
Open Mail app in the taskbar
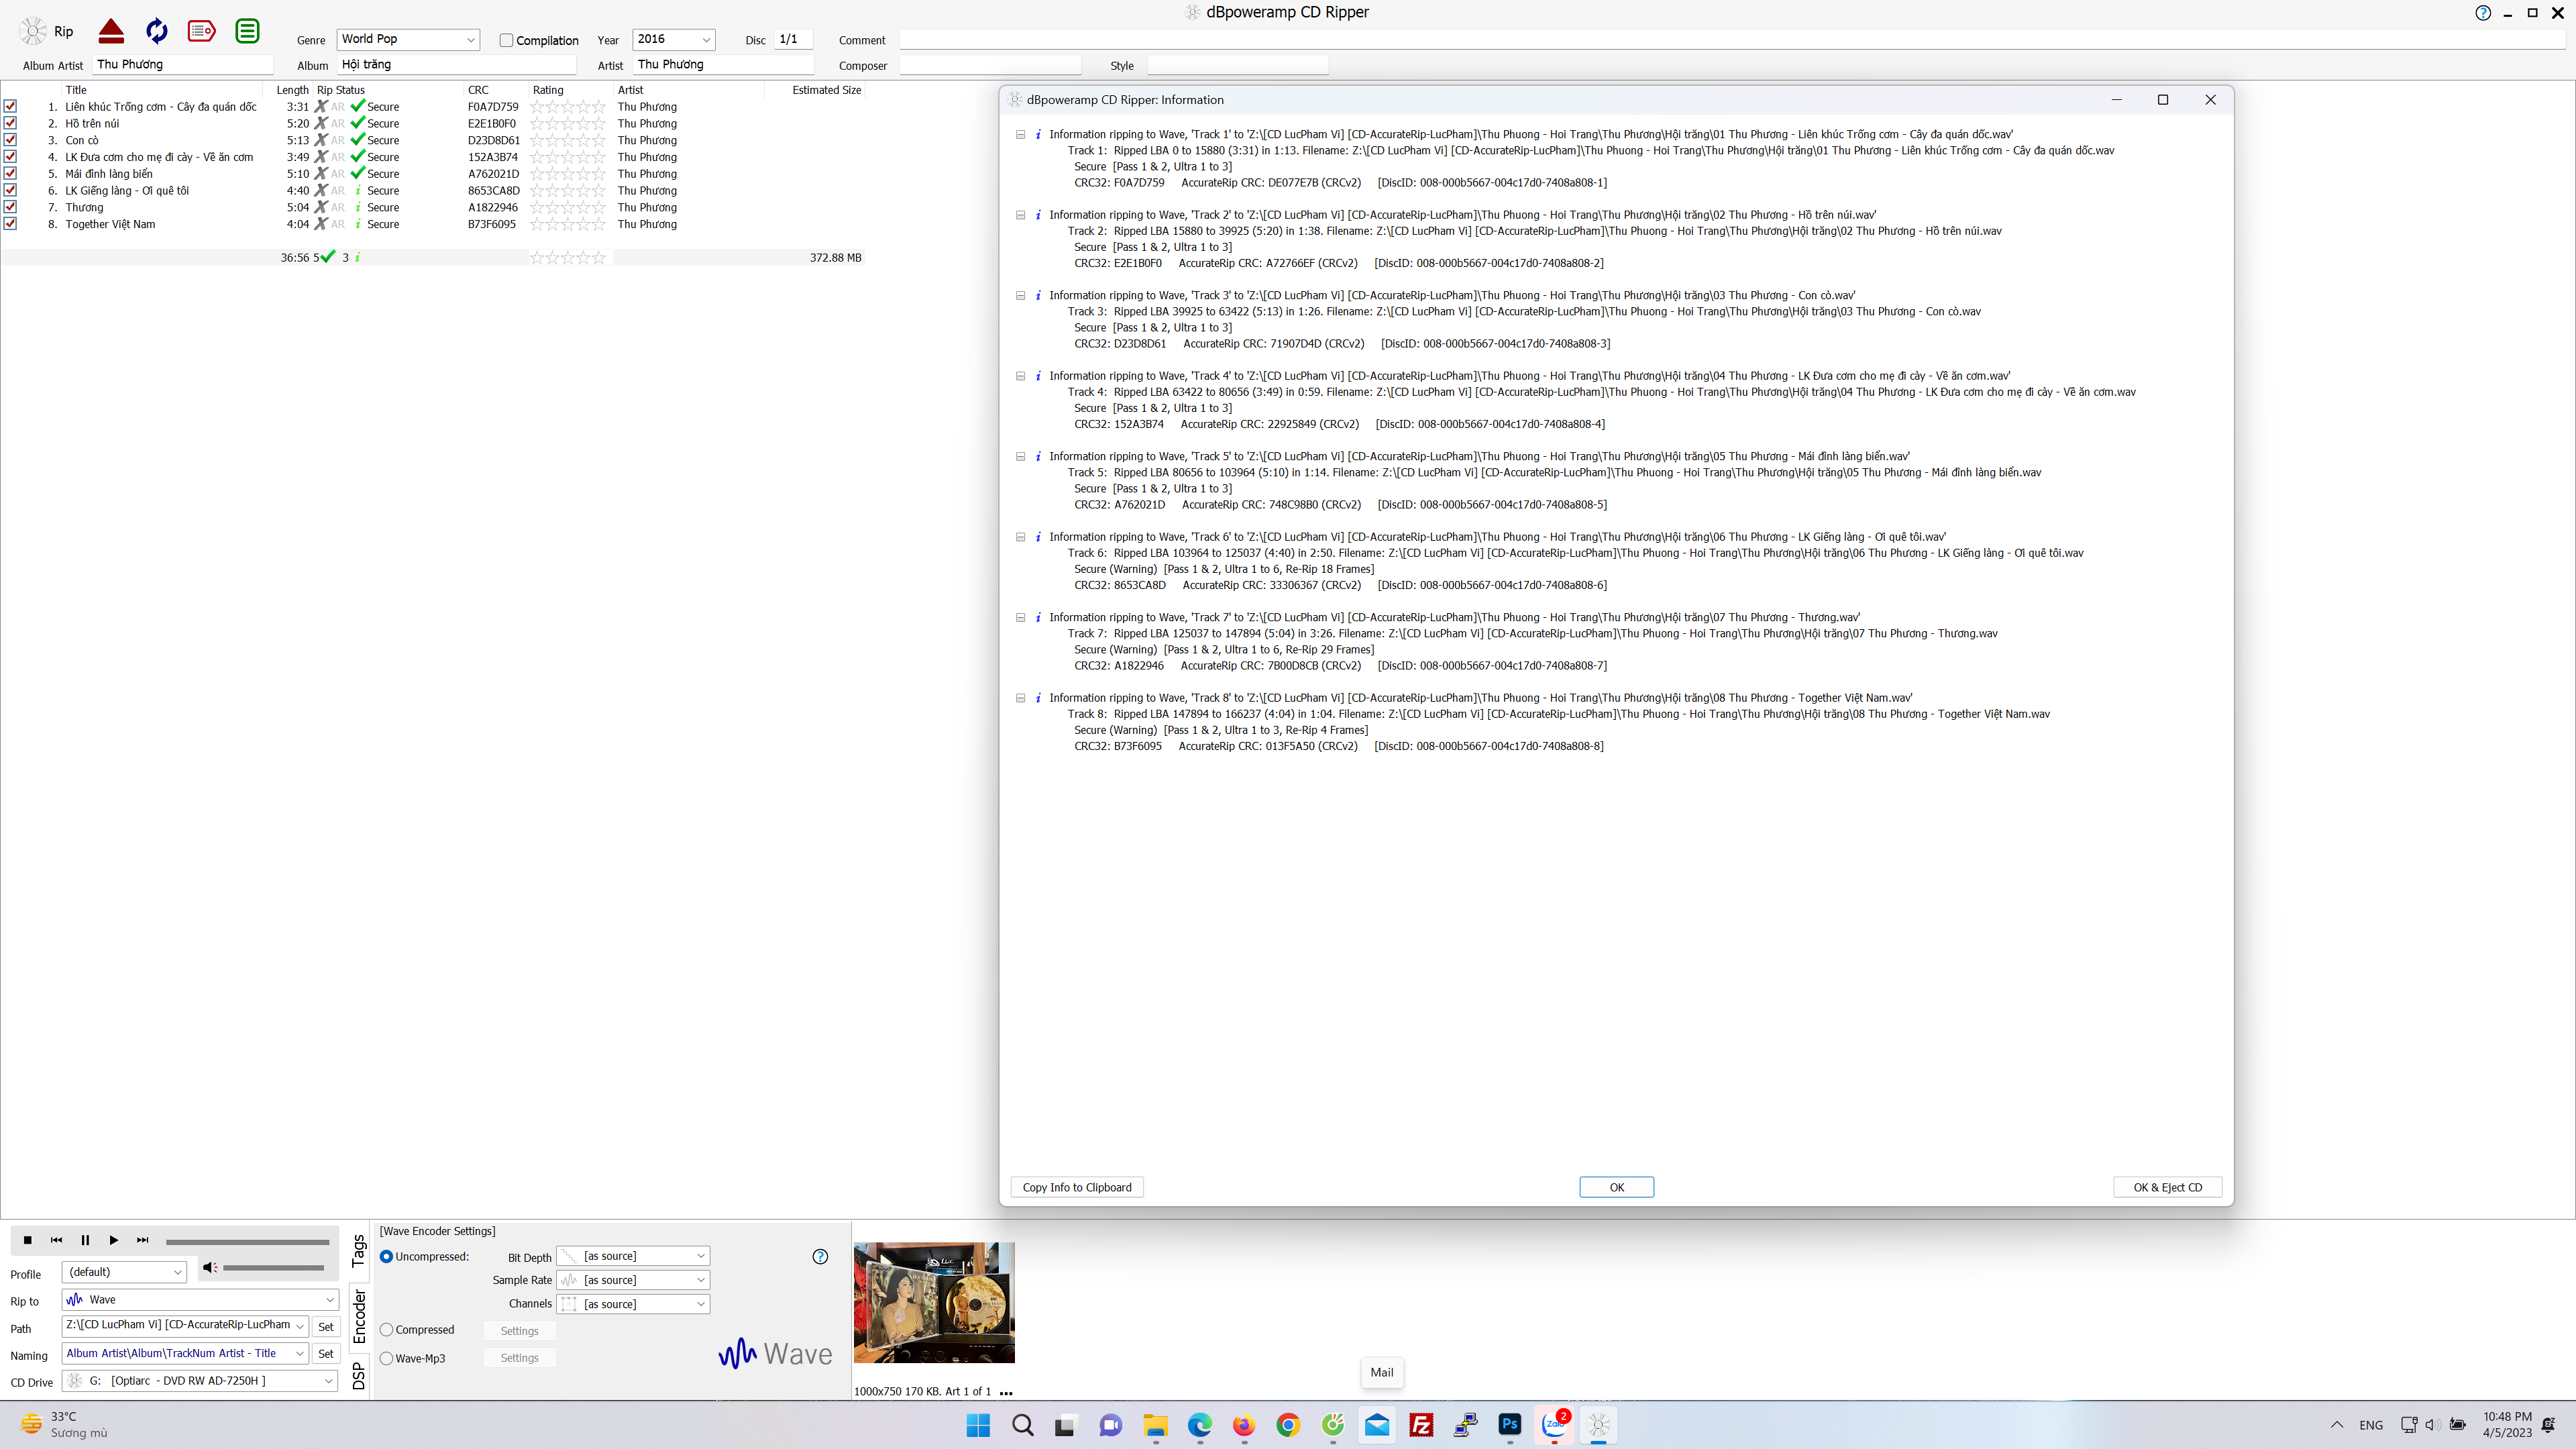(x=1377, y=1425)
